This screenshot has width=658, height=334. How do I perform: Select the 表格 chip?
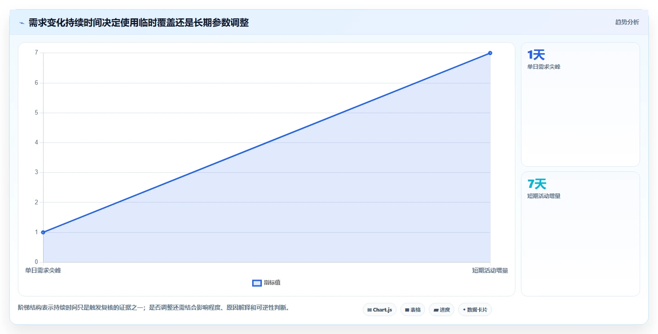coord(413,310)
